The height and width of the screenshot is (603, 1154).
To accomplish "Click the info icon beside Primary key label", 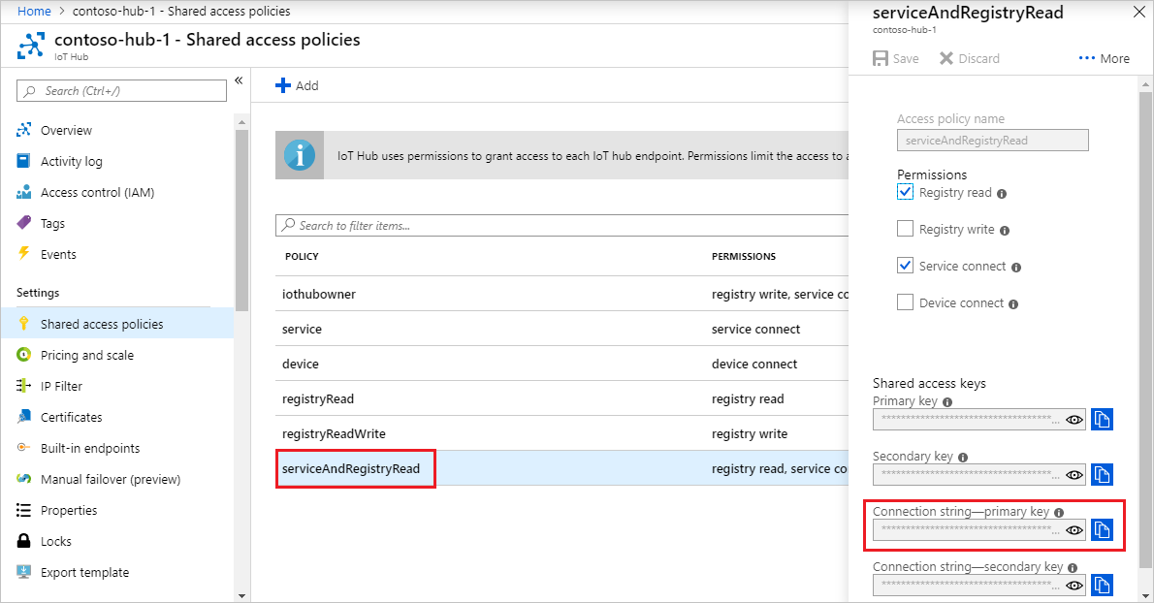I will click(947, 402).
